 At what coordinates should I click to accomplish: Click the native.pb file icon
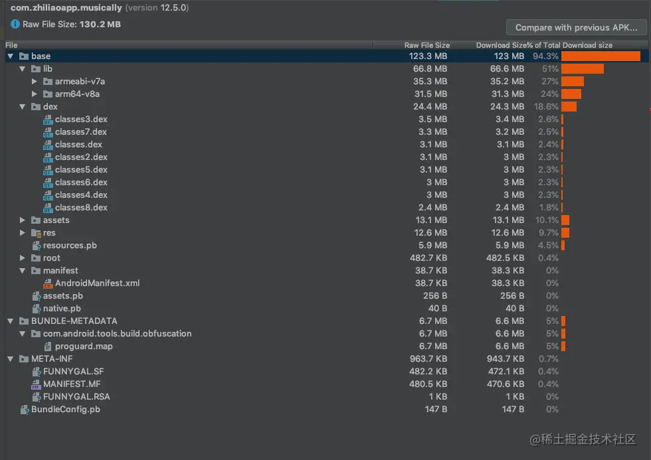[x=37, y=309]
